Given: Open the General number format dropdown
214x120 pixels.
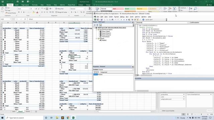Looking at the screenshot, I should 84,9.
